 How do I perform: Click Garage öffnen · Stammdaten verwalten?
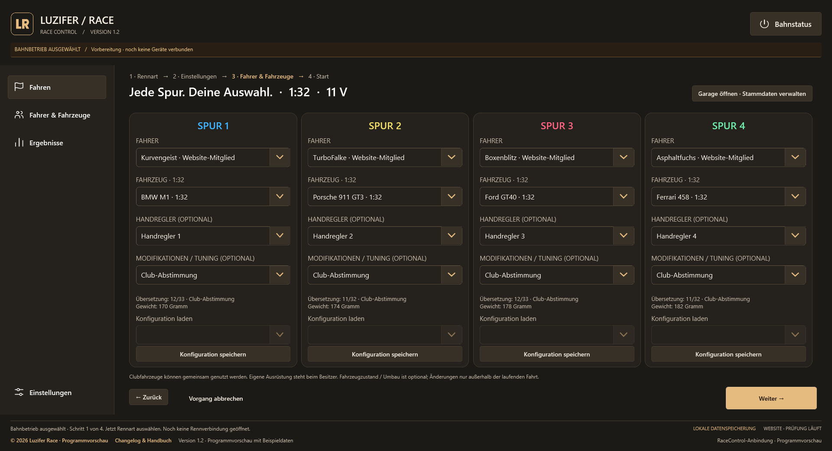pyautogui.click(x=752, y=94)
